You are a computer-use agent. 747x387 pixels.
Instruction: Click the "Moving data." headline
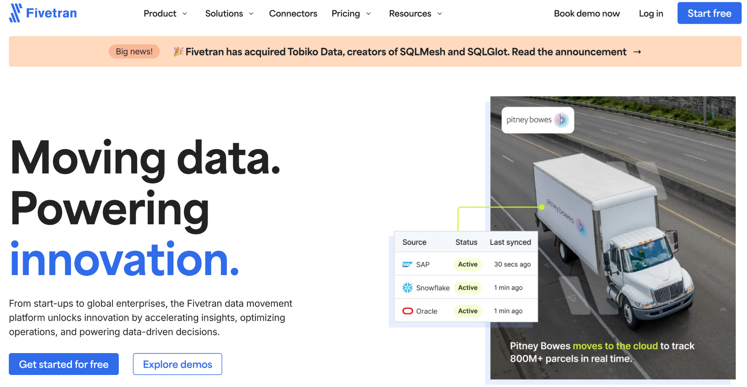click(x=145, y=160)
